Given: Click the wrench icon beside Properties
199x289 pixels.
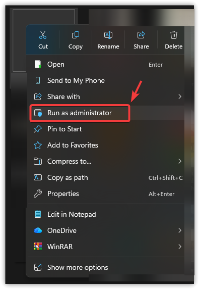Looking at the screenshot, I should point(38,194).
